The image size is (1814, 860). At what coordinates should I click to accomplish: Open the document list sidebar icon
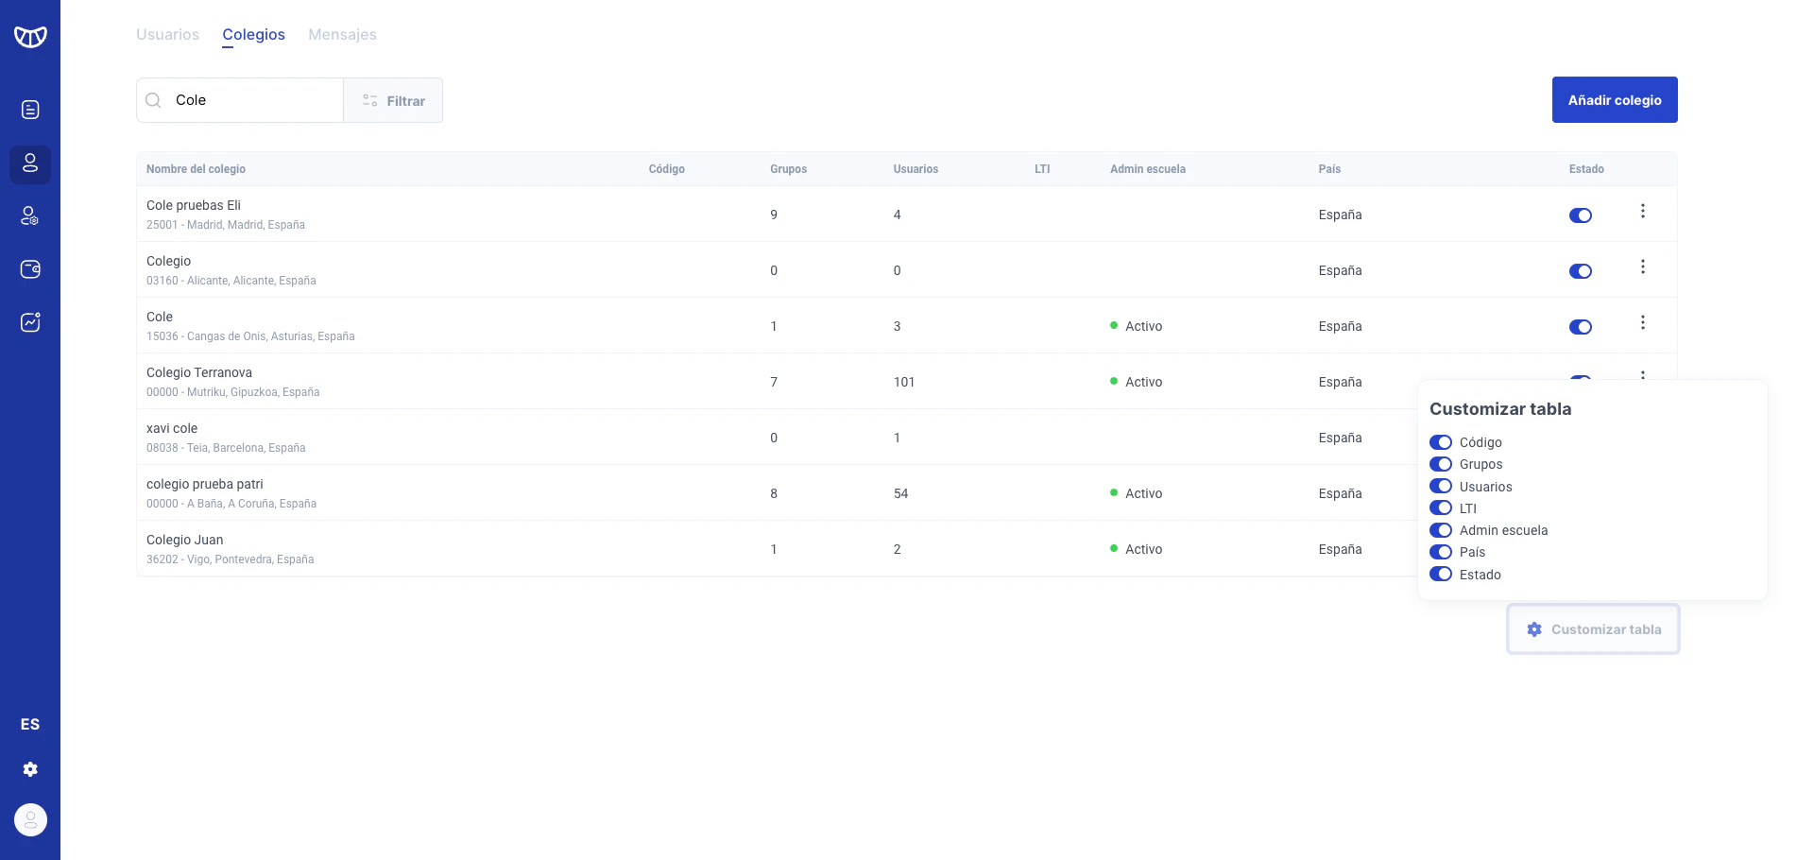click(x=30, y=110)
